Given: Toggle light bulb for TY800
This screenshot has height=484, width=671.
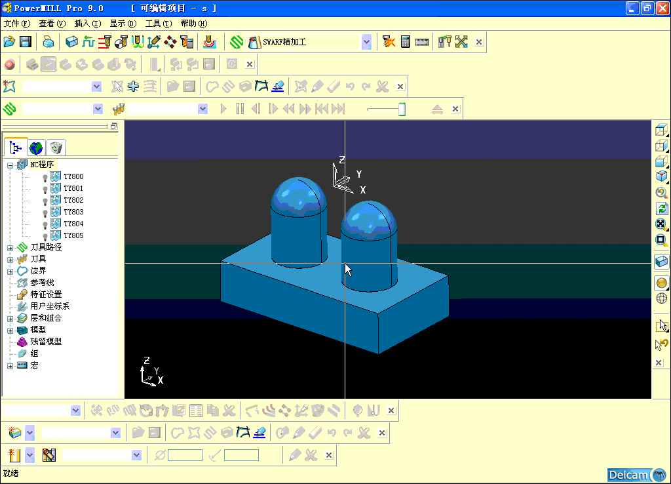Looking at the screenshot, I should 45,177.
